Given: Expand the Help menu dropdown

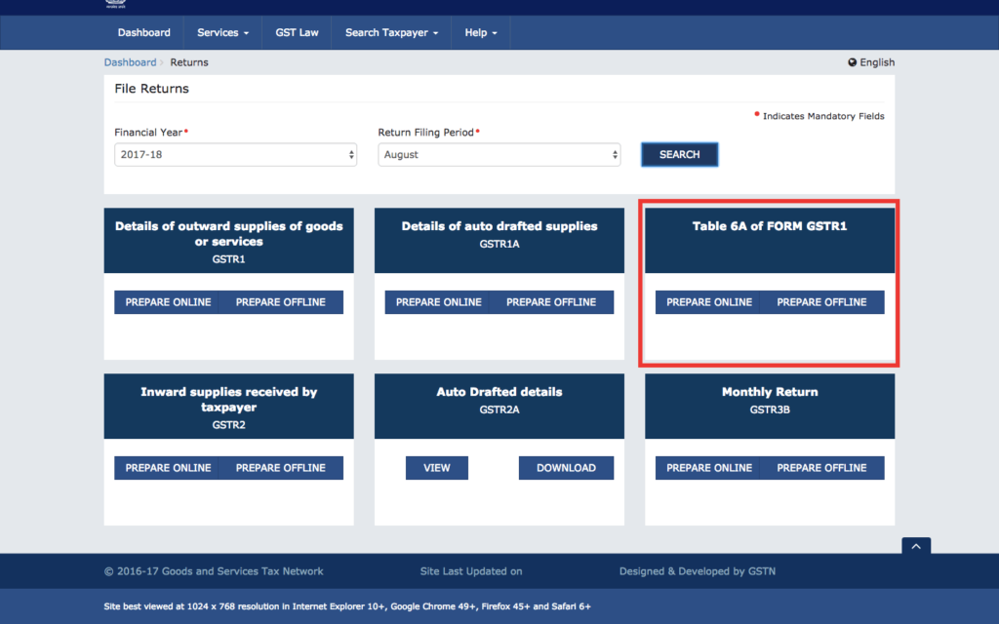Looking at the screenshot, I should pos(480,32).
